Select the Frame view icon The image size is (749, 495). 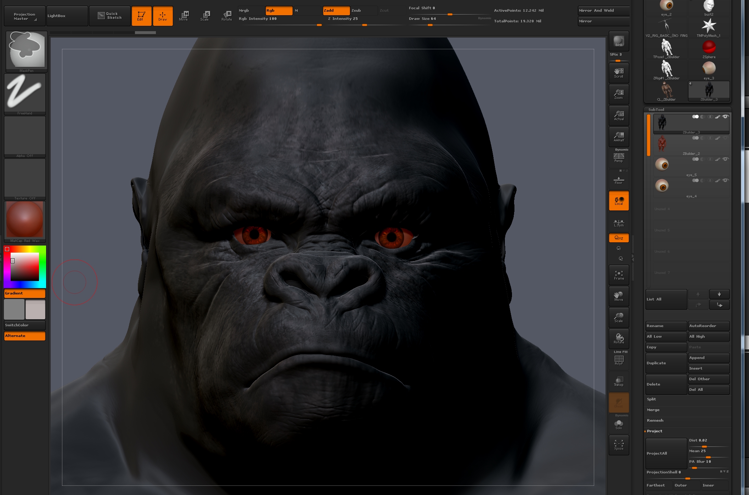[x=619, y=275]
